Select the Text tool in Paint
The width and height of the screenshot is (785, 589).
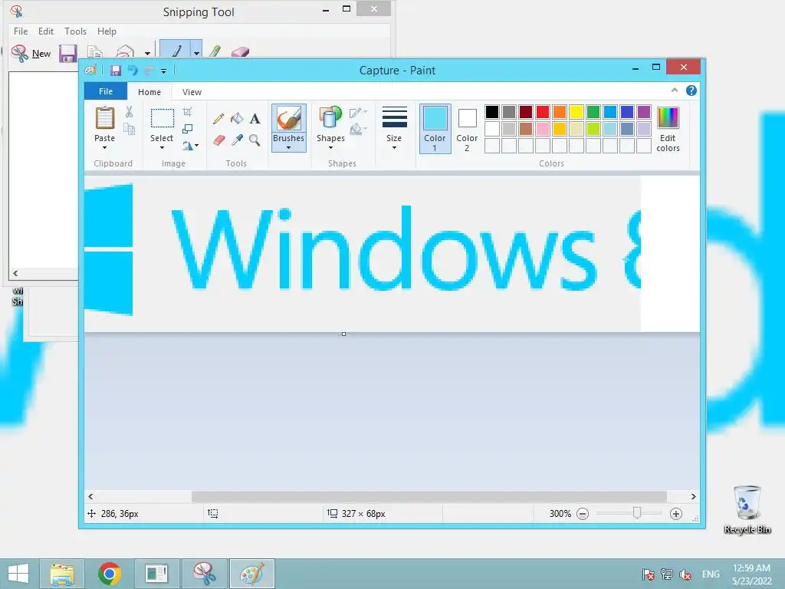[255, 119]
